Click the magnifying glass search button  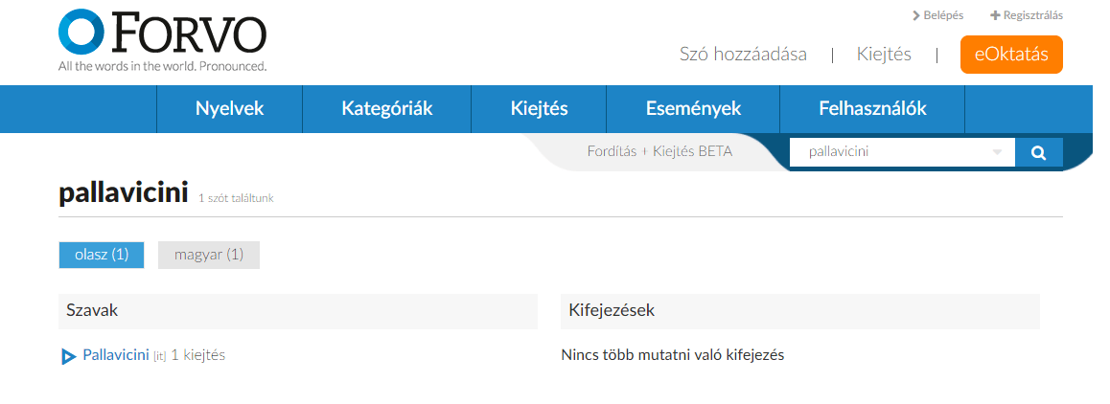(x=1038, y=152)
